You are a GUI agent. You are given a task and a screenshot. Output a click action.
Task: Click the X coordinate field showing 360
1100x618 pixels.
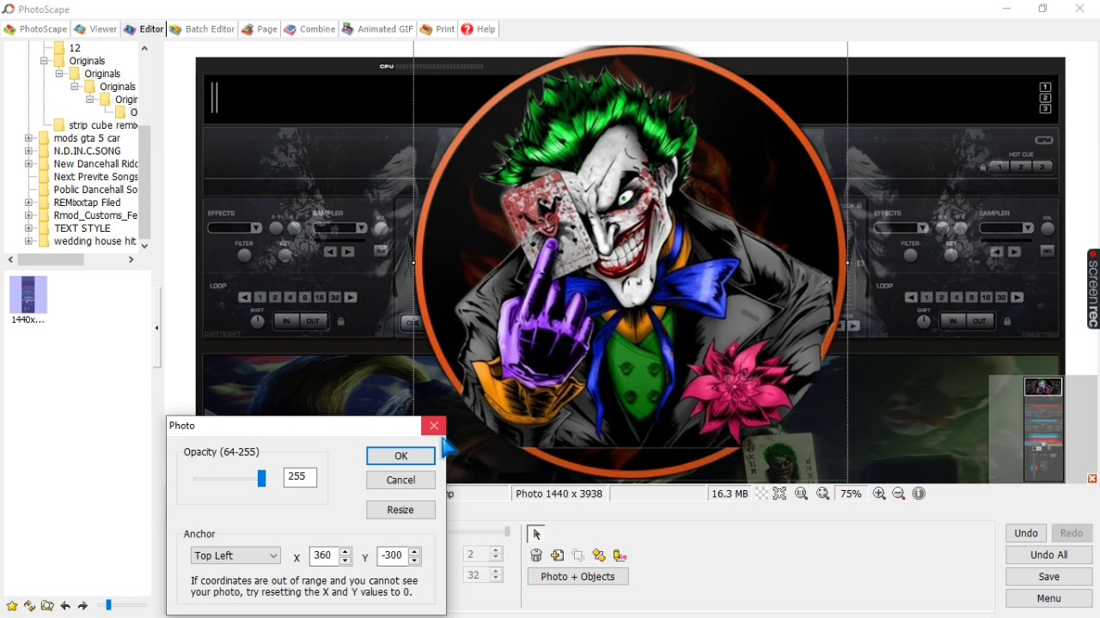[x=324, y=556]
